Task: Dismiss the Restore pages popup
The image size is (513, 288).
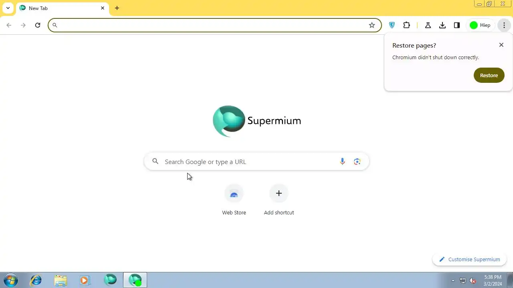Action: coord(501,45)
